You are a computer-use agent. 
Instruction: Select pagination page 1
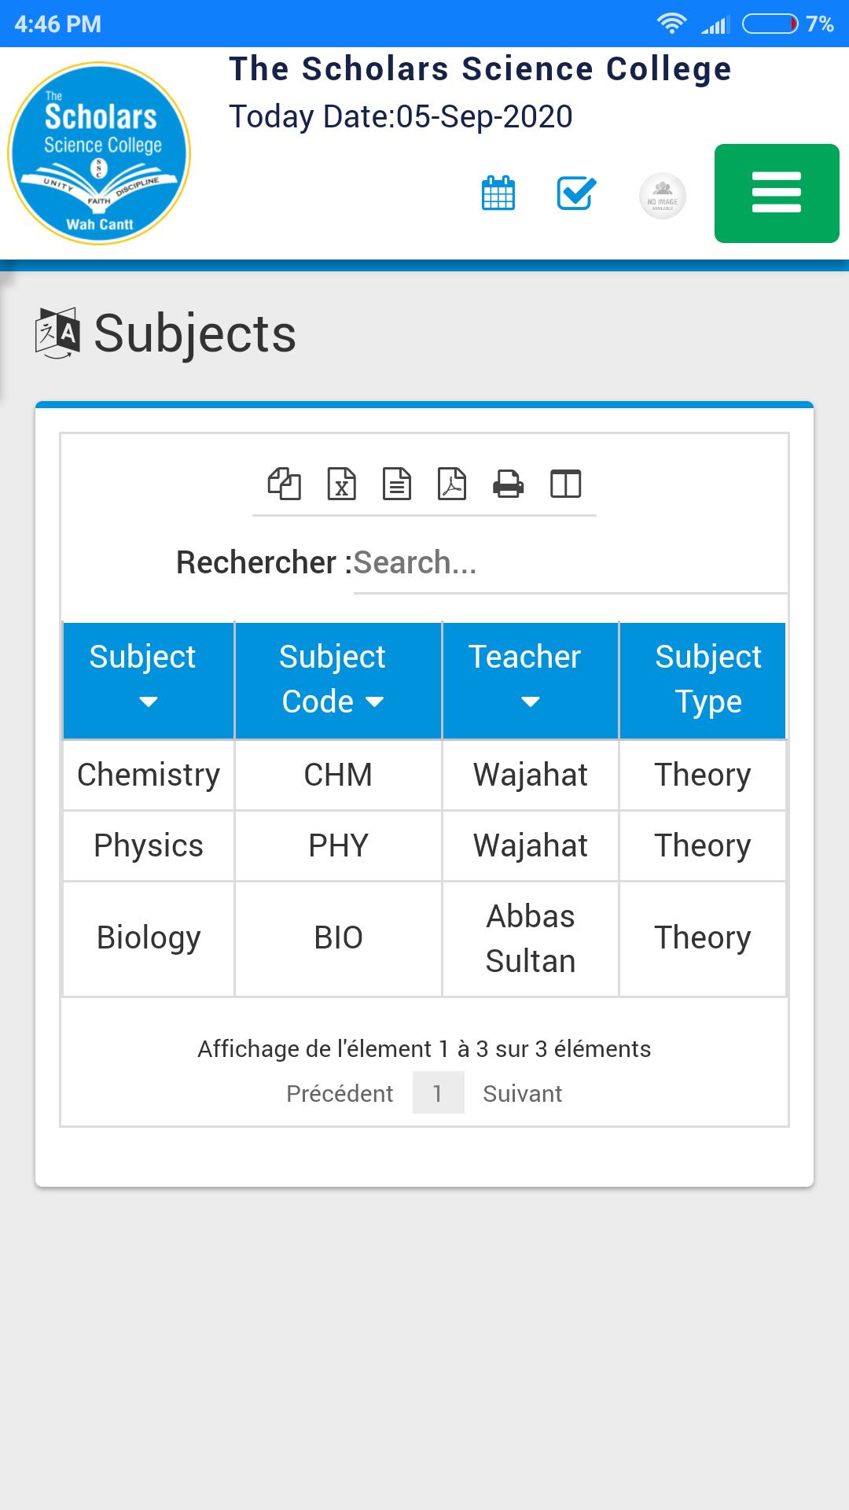coord(438,1093)
